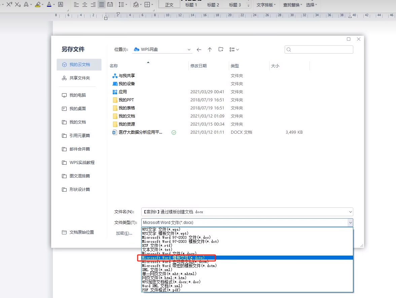The width and height of the screenshot is (396, 298).
Task: Select the 我的设备 folder
Action: coord(124,84)
